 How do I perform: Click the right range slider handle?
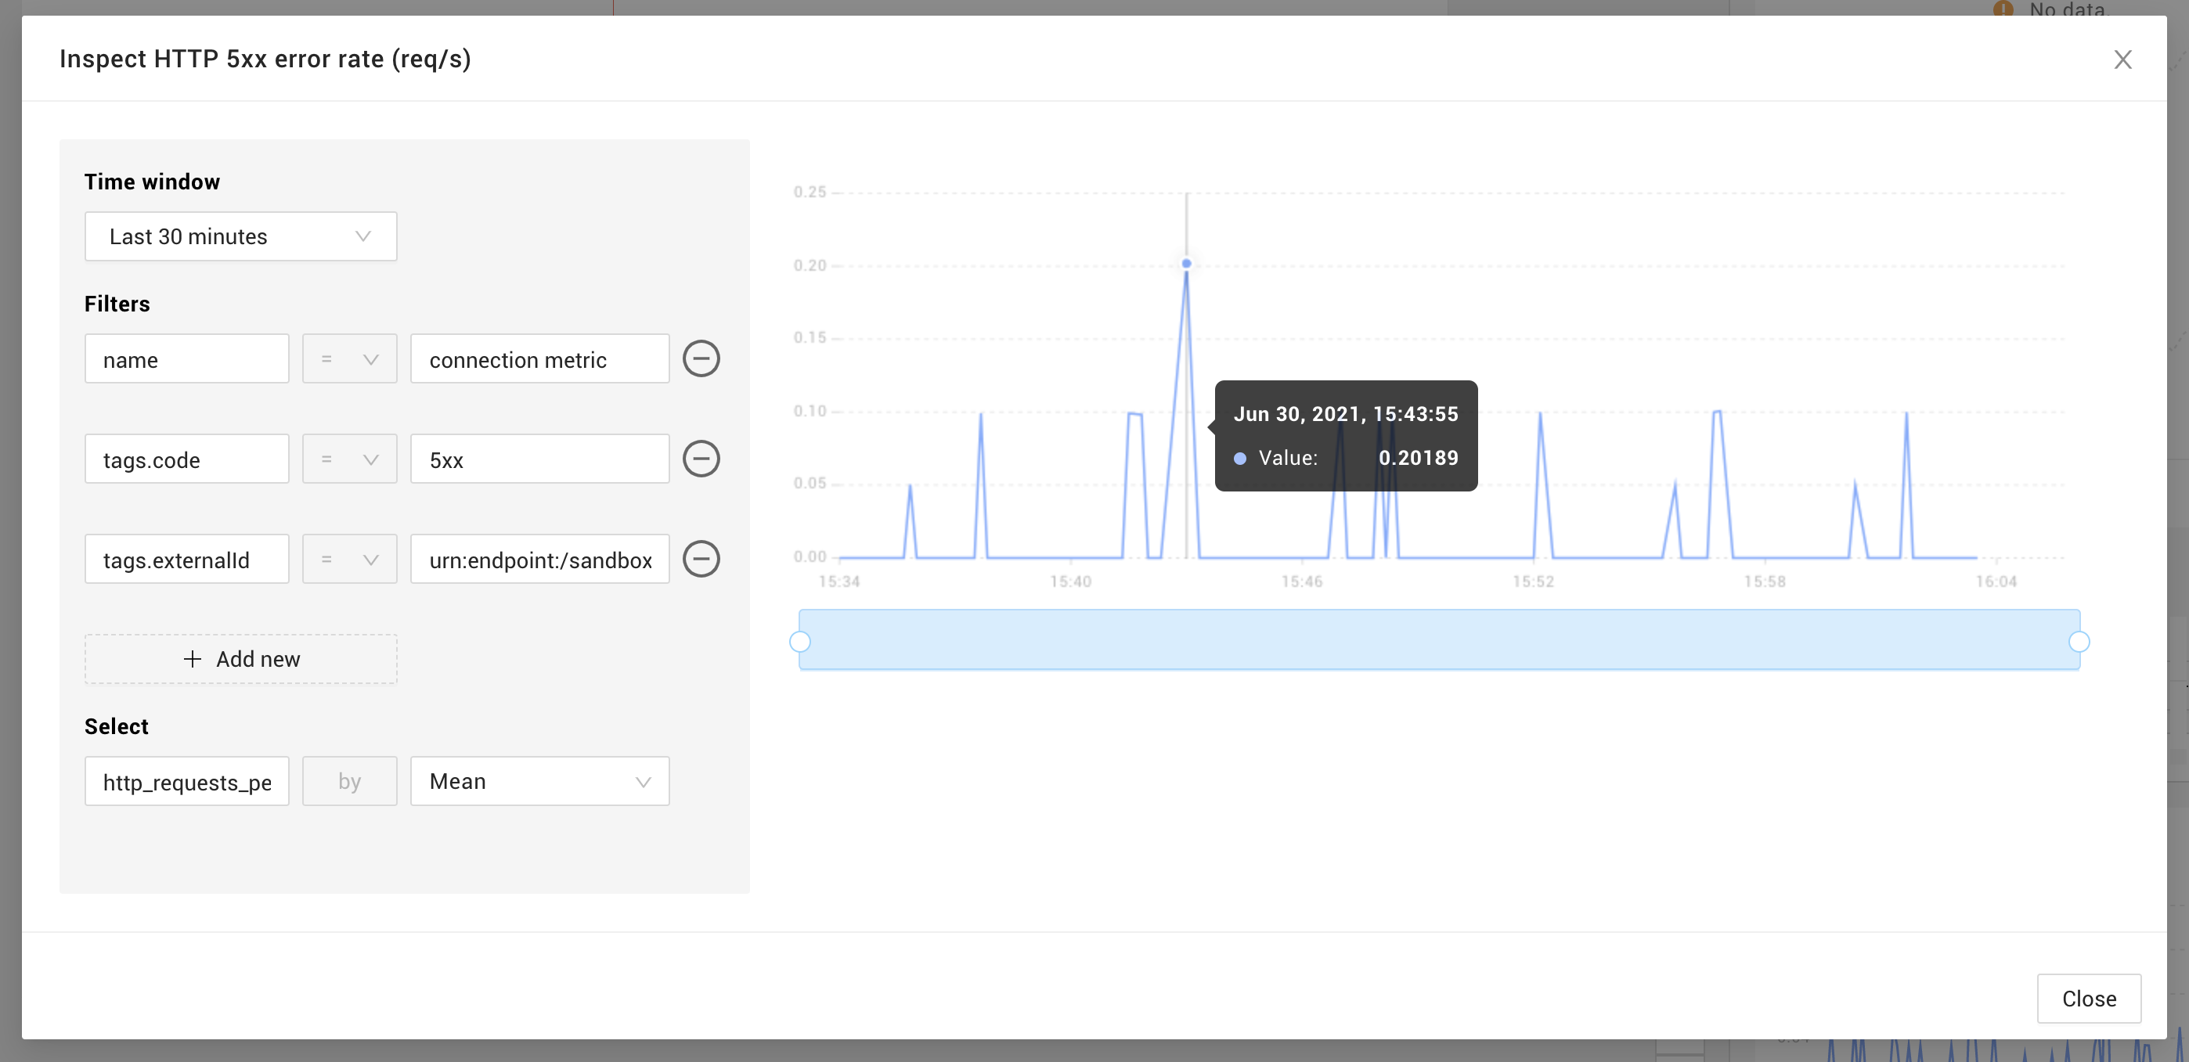click(x=2079, y=642)
